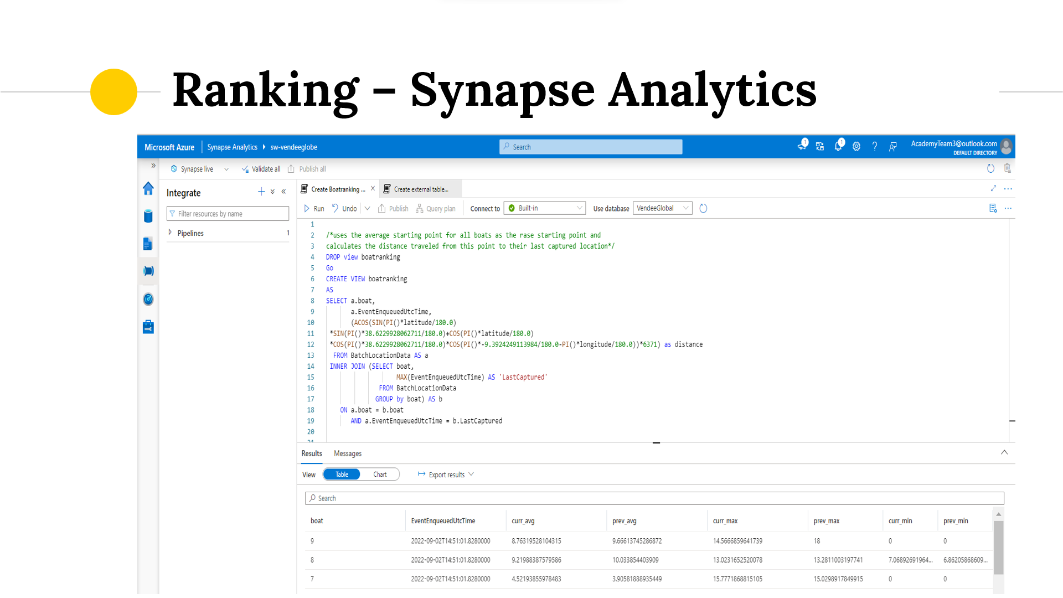The height and width of the screenshot is (598, 1063).
Task: Open the script properties icon
Action: pyautogui.click(x=993, y=208)
